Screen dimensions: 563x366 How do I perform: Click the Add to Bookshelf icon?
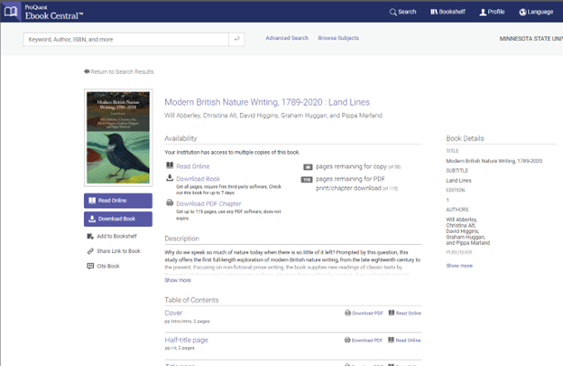point(90,236)
